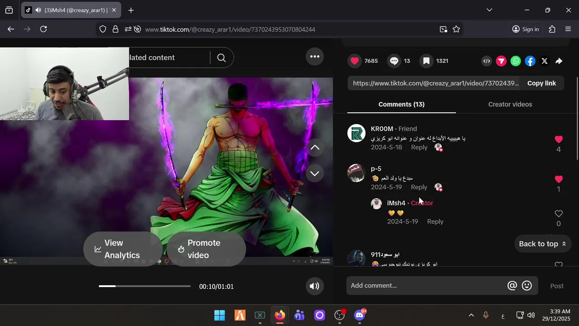Mute the tab via the tab speaker icon
The image size is (579, 326).
click(x=38, y=10)
